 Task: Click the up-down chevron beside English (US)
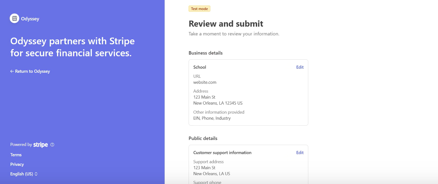tap(36, 174)
